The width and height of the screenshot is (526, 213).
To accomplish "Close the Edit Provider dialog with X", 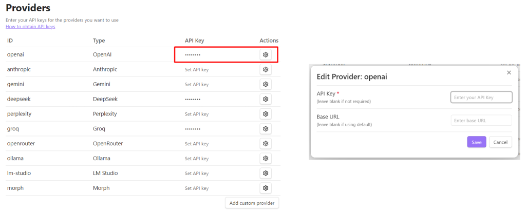I will pos(509,72).
